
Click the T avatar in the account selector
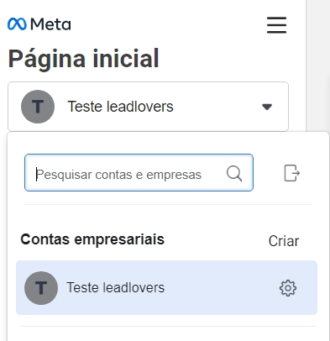click(38, 107)
